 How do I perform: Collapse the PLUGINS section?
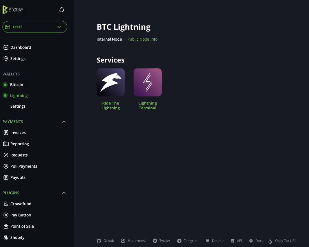(64, 193)
